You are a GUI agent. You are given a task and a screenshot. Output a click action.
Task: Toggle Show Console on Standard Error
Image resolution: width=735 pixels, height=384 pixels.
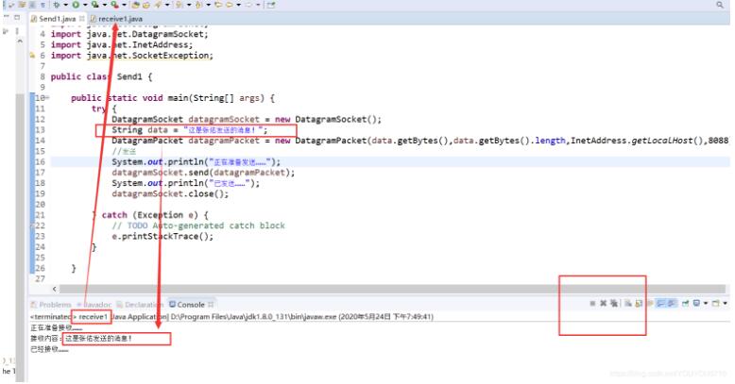[x=672, y=304]
